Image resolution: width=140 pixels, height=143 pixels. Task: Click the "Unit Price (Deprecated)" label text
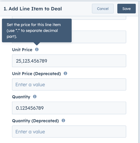[37, 74]
